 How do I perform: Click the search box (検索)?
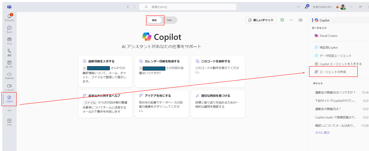(x=188, y=7)
